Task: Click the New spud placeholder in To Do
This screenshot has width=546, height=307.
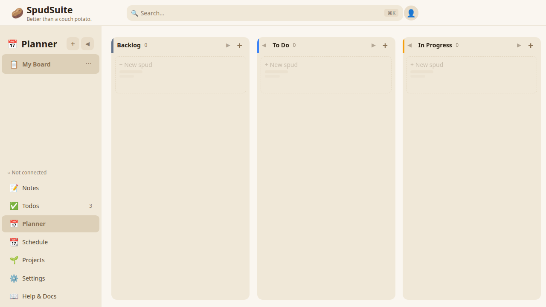Action: coord(326,75)
